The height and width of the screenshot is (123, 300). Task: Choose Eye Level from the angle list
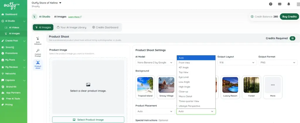(196, 77)
